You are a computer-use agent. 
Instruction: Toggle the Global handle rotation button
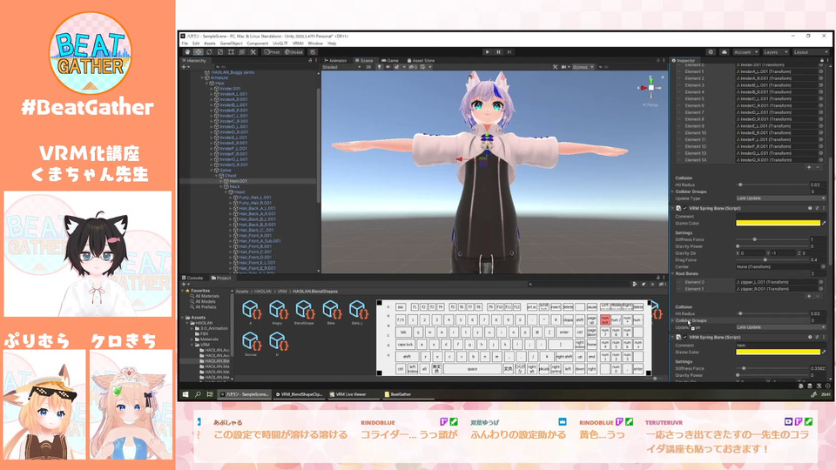pos(294,52)
